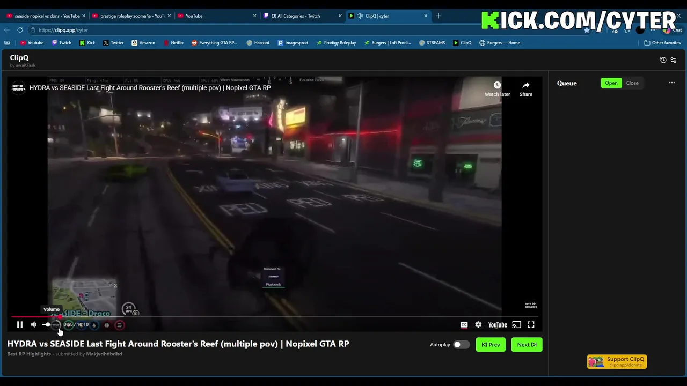This screenshot has height=386, width=687.
Task: Open the Youtube bookmark
Action: coord(32,43)
